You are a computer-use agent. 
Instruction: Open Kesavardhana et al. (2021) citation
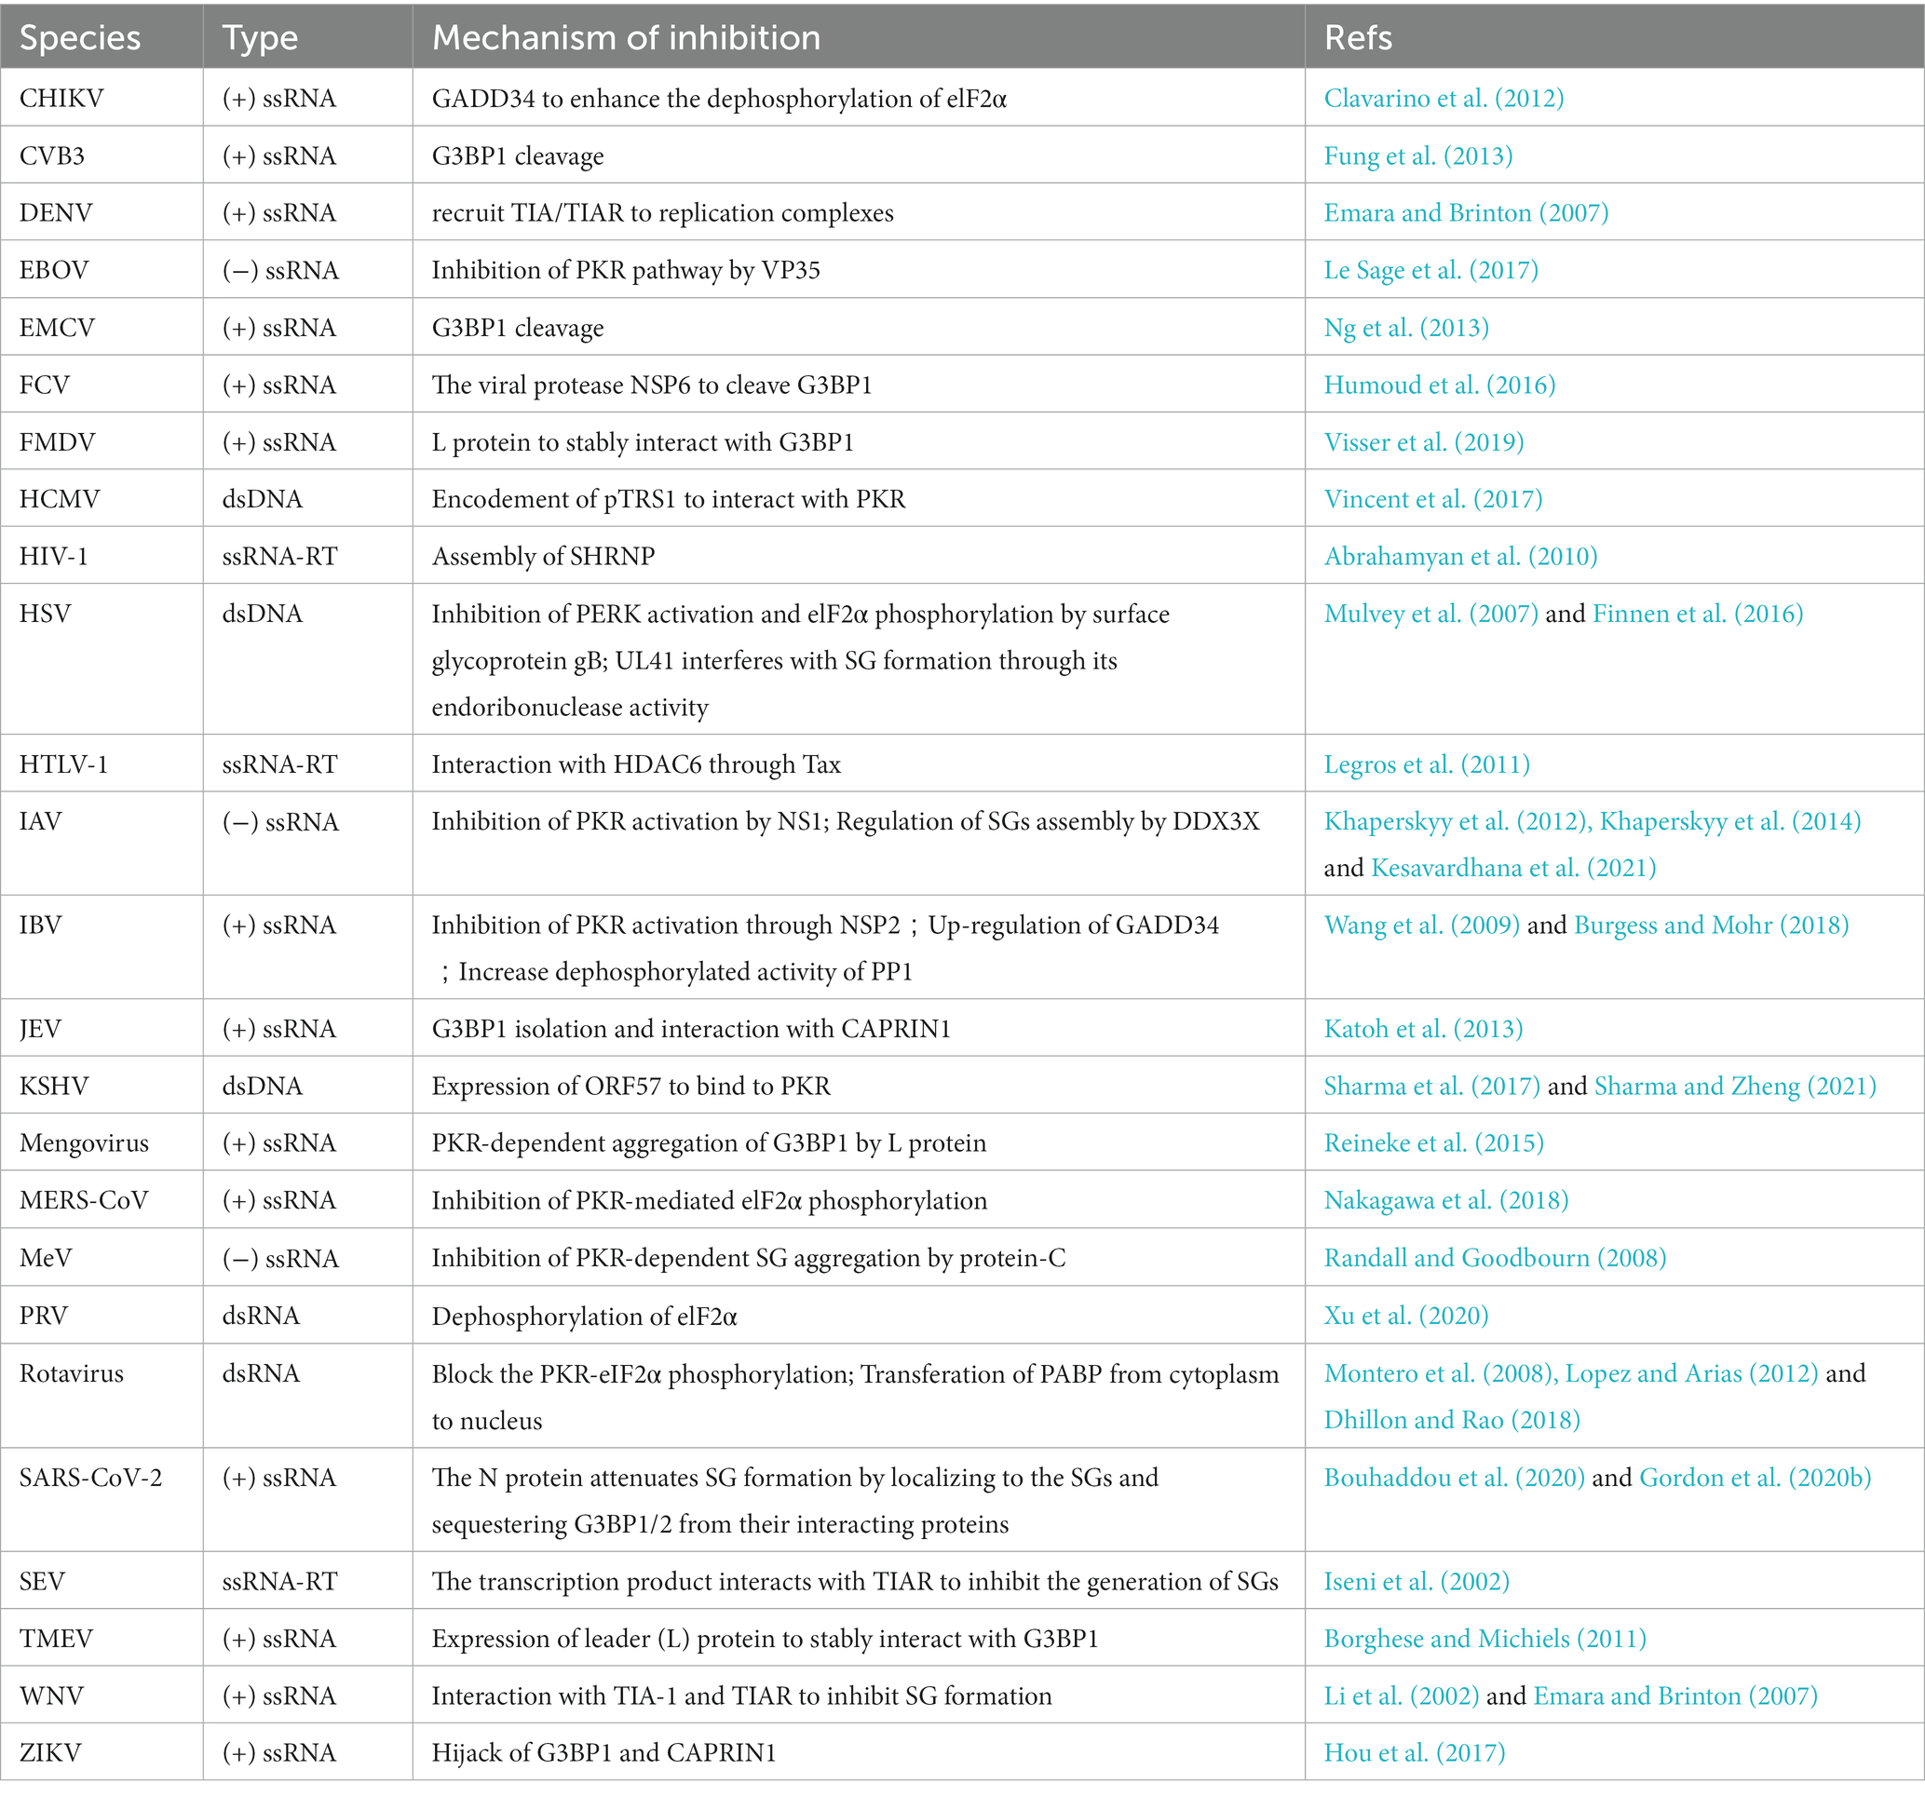pos(1513,868)
